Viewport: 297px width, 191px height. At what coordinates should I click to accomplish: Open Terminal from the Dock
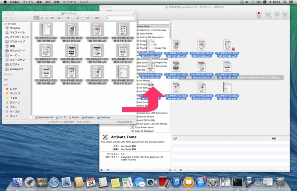click(237, 183)
